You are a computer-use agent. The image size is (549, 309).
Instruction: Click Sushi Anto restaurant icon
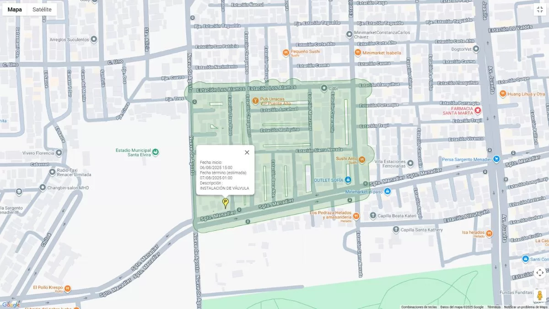(362, 159)
